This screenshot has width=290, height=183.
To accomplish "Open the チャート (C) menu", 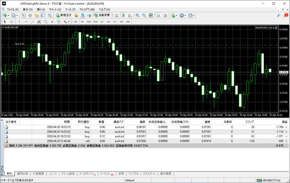I will (x=55, y=9).
